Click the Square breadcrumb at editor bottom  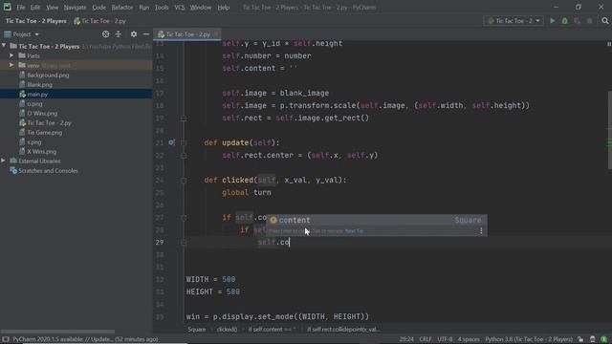coord(196,329)
